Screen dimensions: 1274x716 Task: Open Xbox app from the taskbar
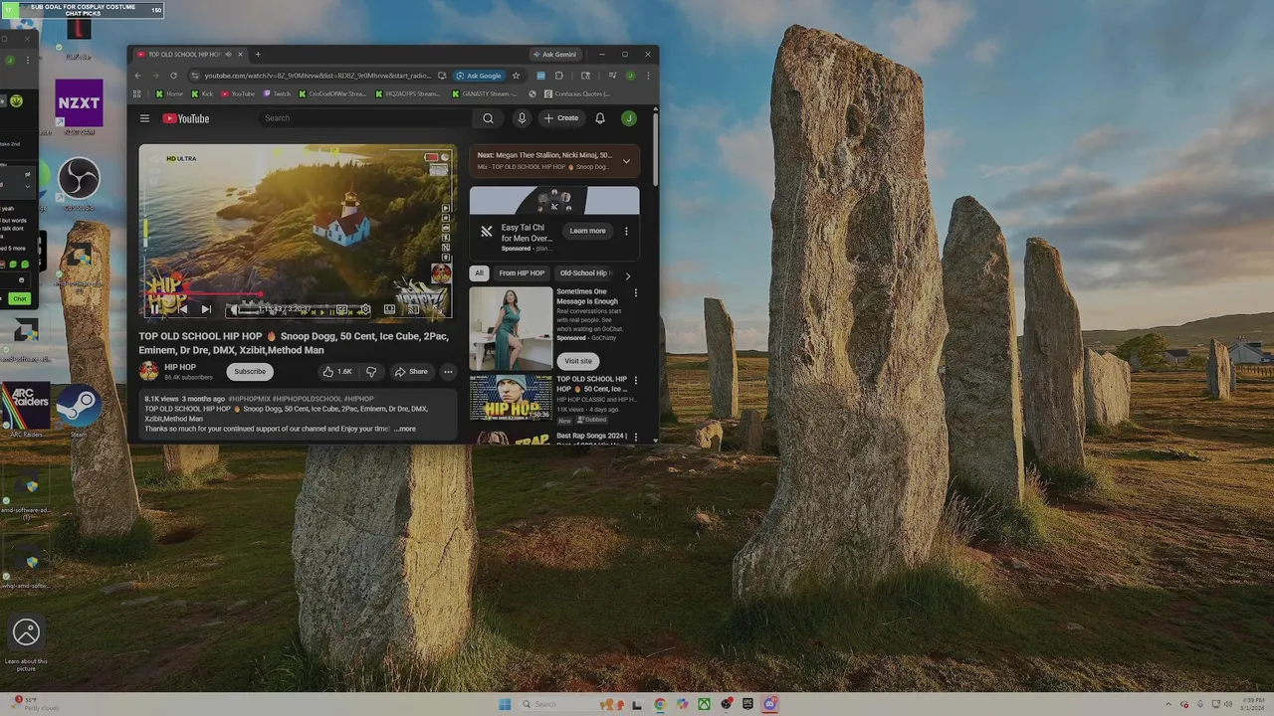click(x=704, y=704)
